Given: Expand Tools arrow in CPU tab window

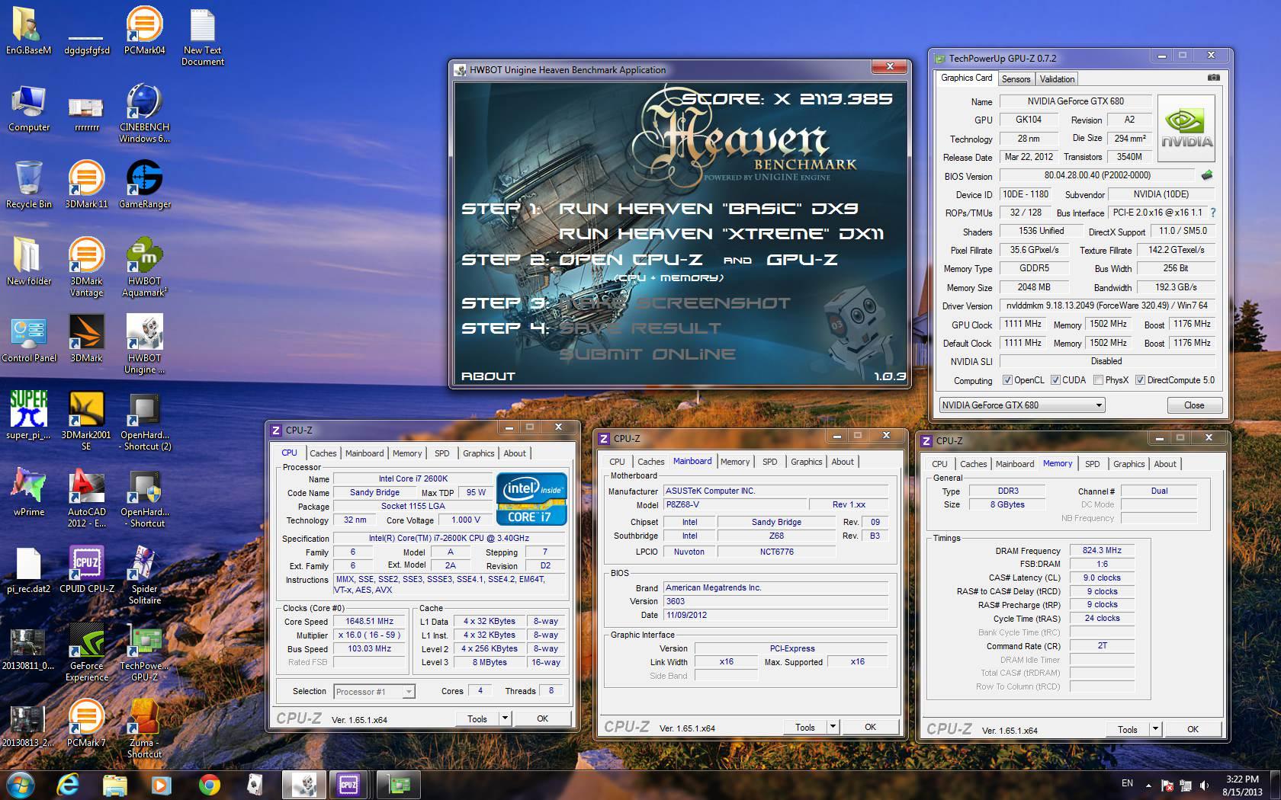Looking at the screenshot, I should coord(505,718).
